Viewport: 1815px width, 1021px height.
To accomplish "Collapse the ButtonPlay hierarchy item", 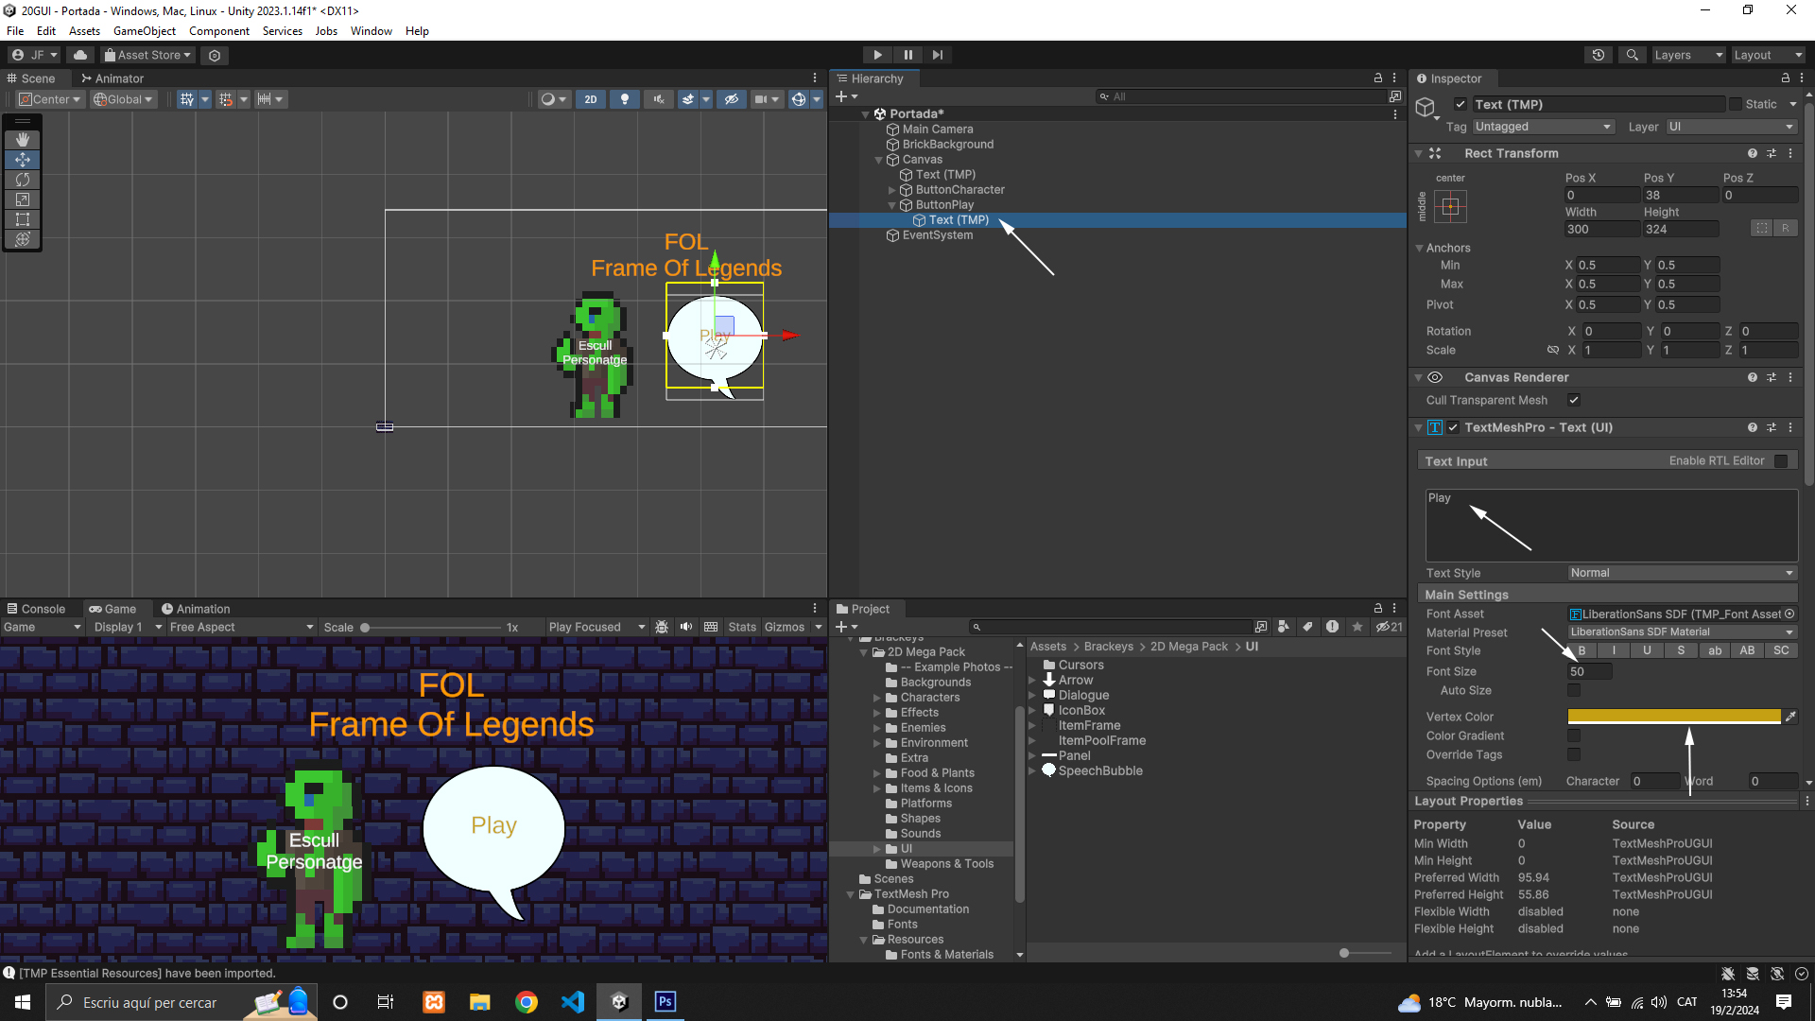I will click(891, 205).
